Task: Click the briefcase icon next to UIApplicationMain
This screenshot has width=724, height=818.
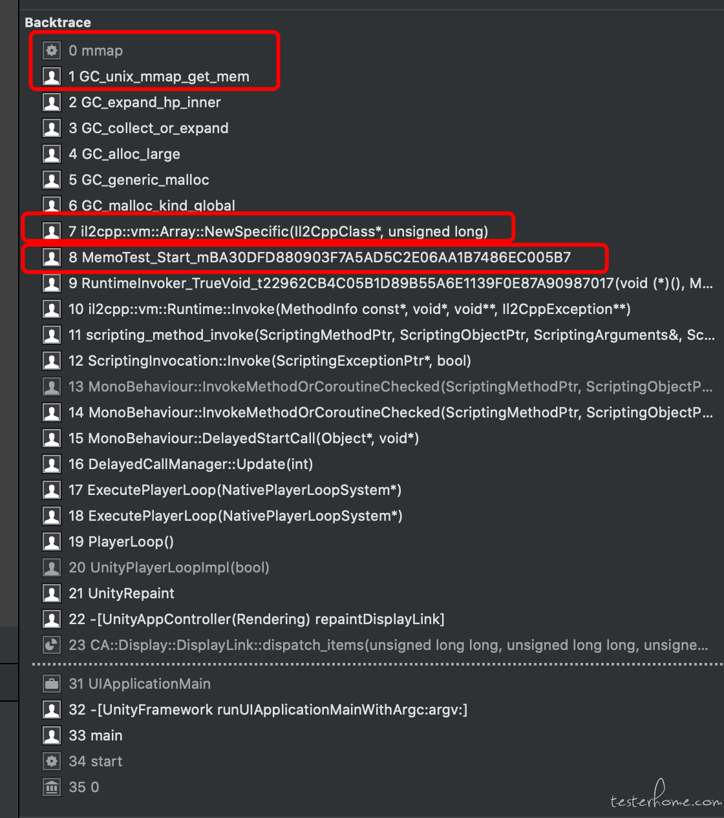Action: click(52, 684)
